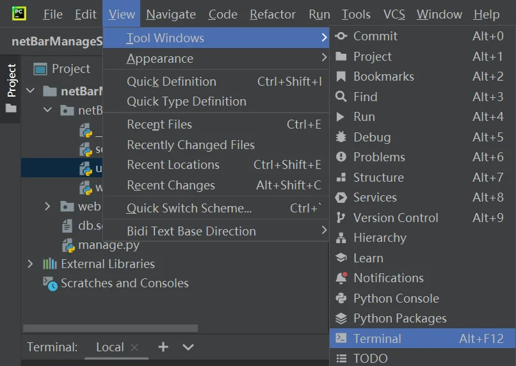Open Bidi Text Base Direction submenu arrow
This screenshot has height=366, width=516.
tap(324, 230)
